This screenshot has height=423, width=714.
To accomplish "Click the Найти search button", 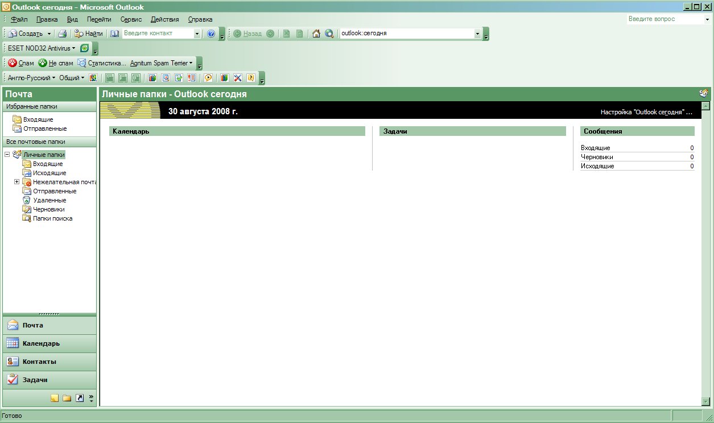I will coord(88,34).
